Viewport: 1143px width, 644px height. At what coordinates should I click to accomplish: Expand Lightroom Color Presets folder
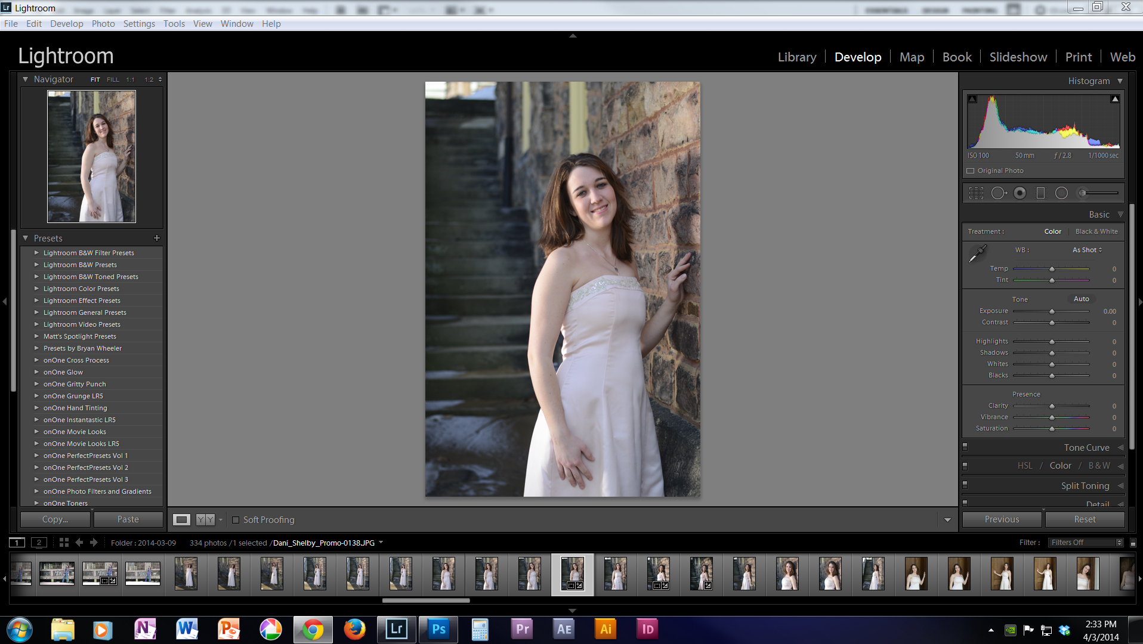click(x=36, y=289)
